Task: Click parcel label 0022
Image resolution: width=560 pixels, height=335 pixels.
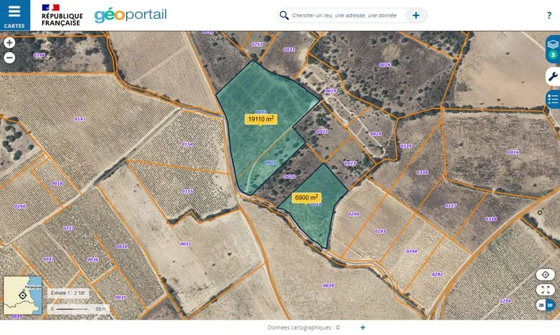Action: click(322, 132)
